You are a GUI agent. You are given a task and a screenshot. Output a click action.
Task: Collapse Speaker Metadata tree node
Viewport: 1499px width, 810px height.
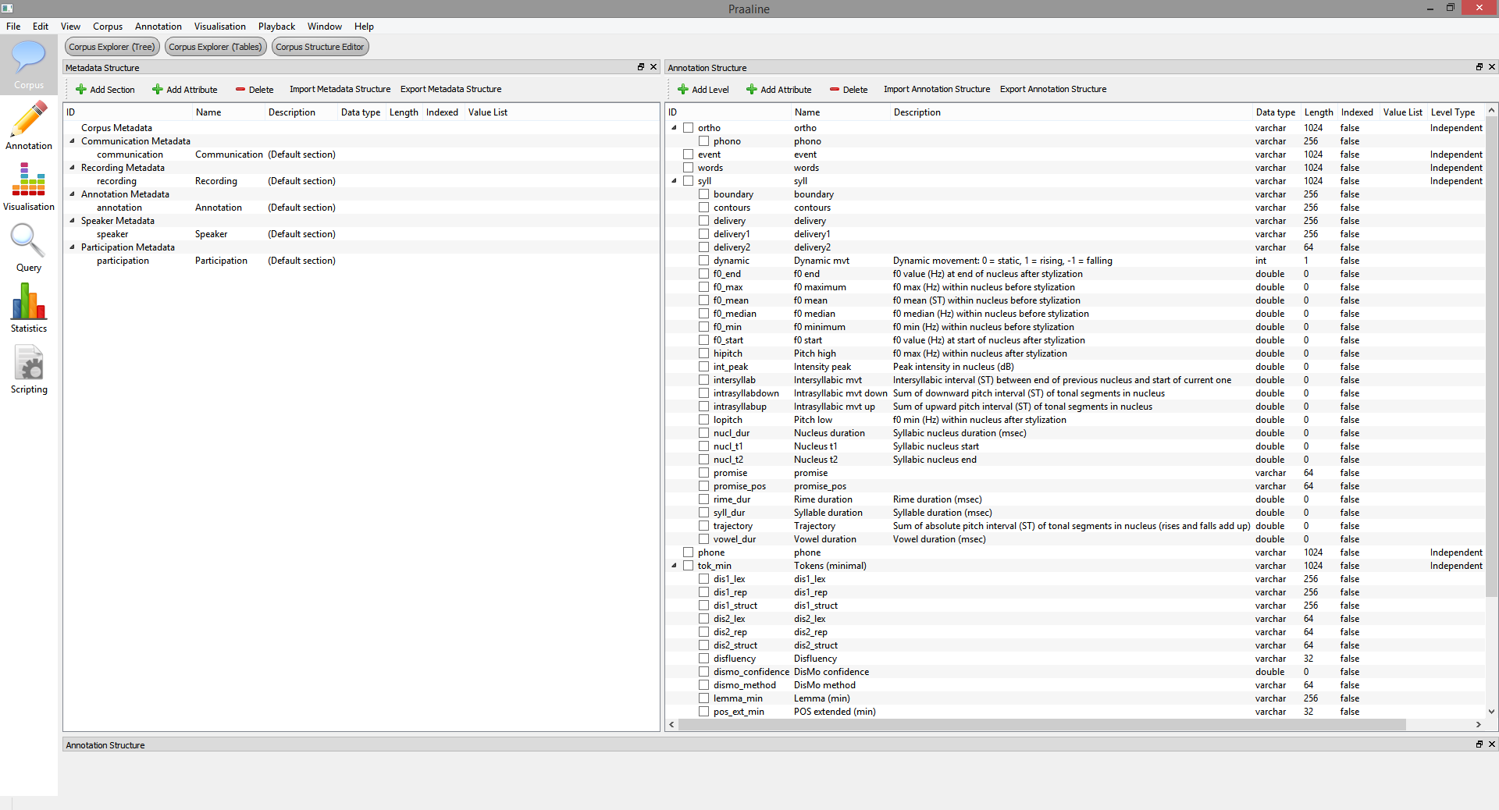pyautogui.click(x=72, y=221)
